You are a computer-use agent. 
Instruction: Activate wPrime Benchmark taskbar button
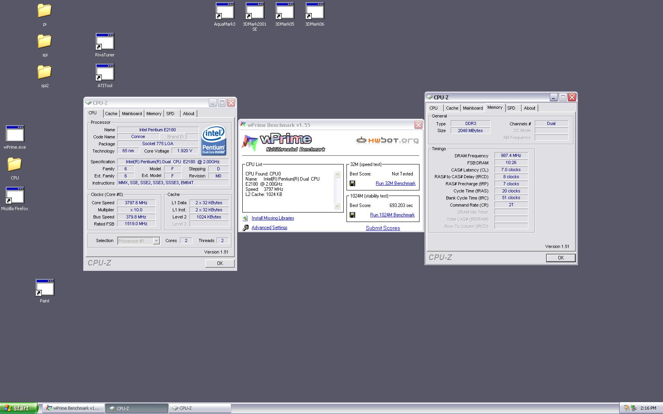[73, 408]
